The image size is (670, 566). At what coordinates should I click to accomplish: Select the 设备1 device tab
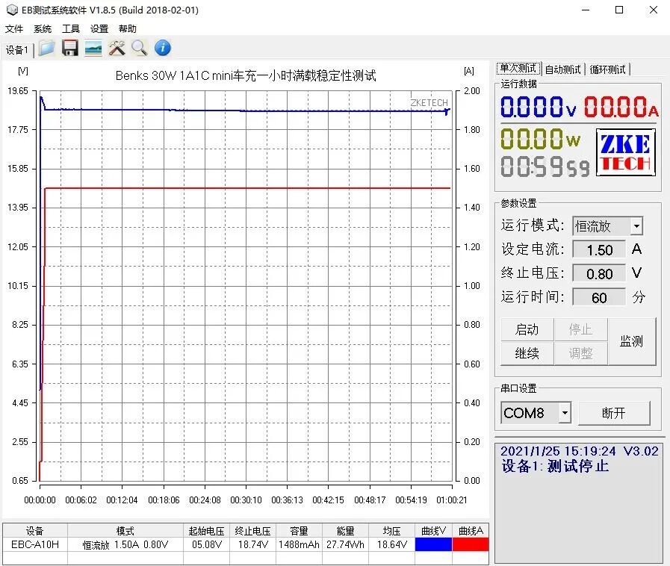17,50
